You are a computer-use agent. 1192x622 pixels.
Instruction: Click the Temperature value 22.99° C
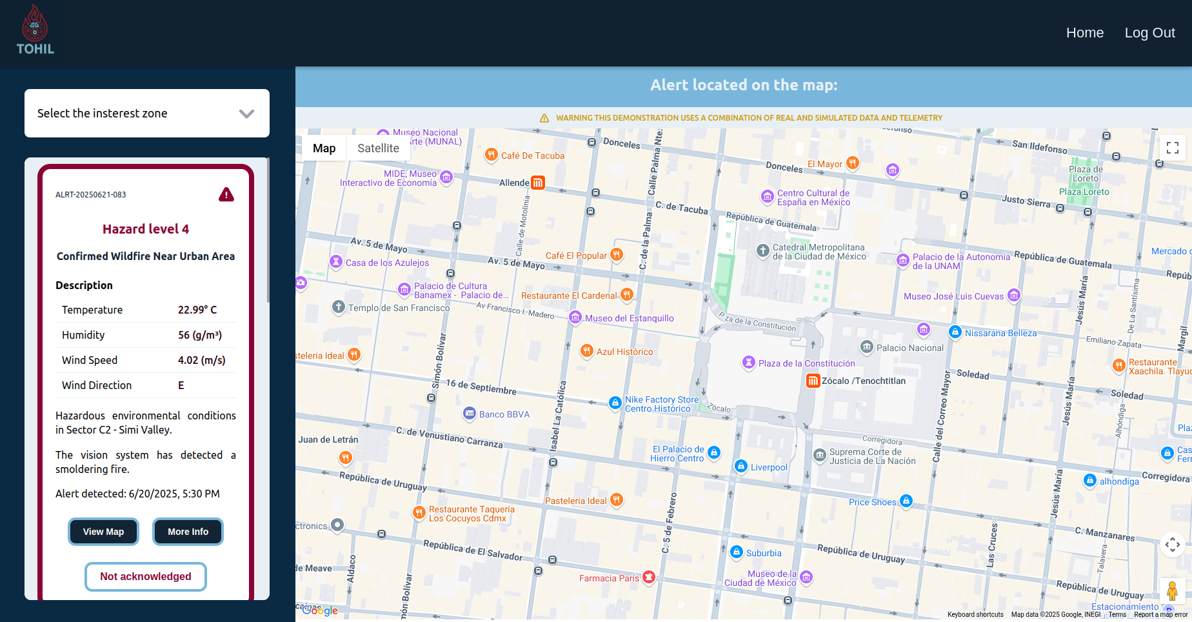[197, 310]
